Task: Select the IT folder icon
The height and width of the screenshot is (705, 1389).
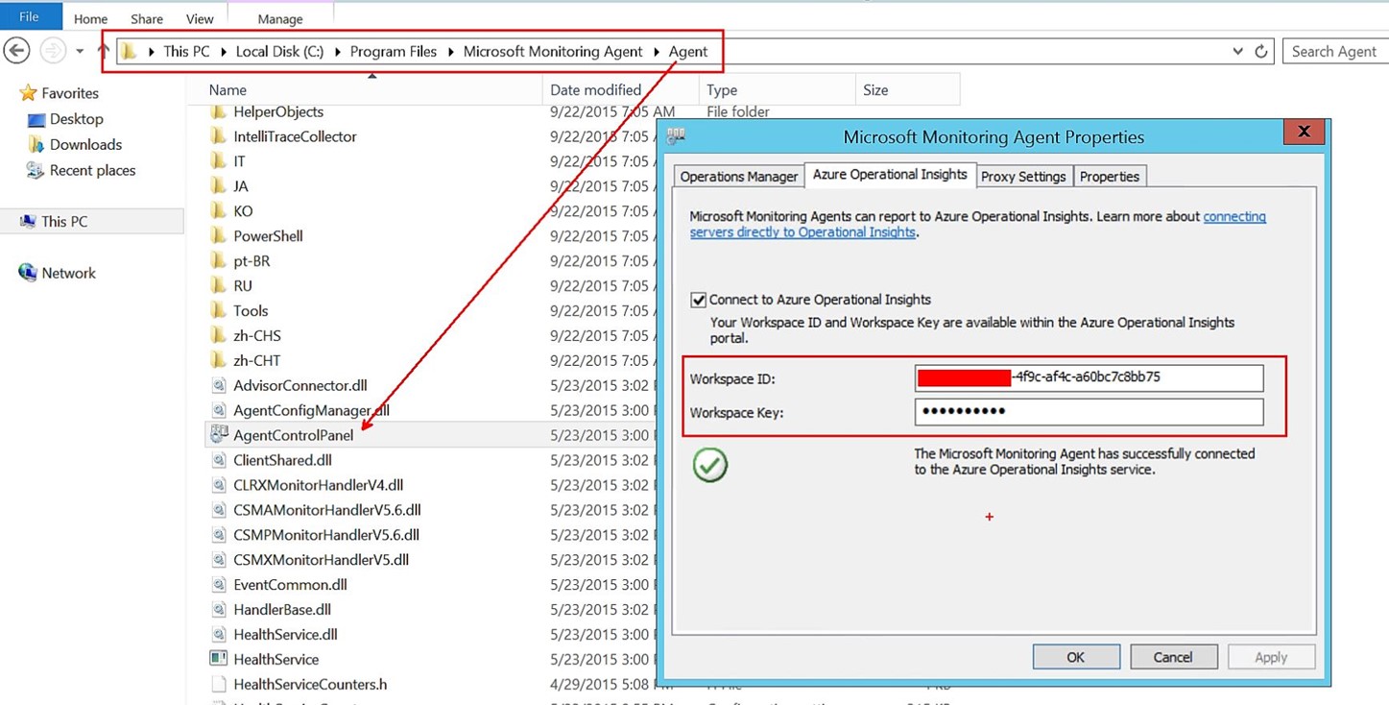Action: click(x=218, y=161)
